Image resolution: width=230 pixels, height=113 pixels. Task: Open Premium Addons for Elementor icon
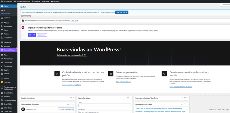pos(2,88)
